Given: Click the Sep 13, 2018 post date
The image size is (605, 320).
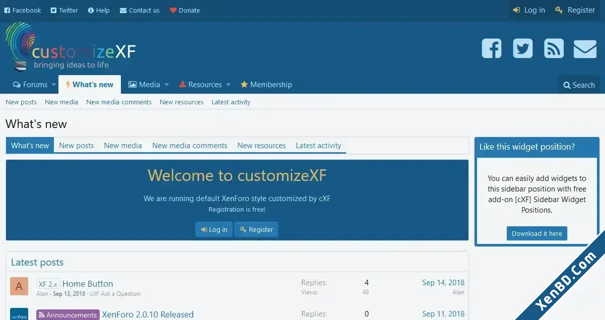Looking at the screenshot, I should point(69,294).
